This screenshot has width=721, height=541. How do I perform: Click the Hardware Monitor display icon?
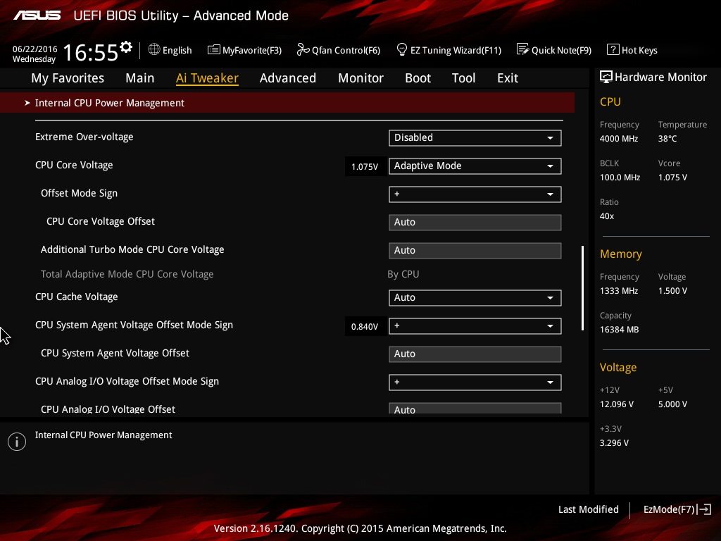coord(606,77)
